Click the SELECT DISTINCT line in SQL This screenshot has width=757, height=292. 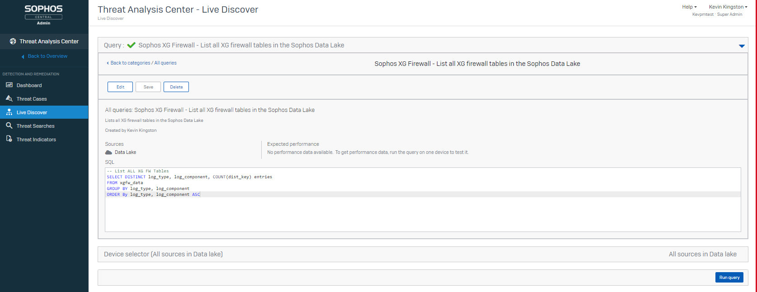tap(189, 177)
